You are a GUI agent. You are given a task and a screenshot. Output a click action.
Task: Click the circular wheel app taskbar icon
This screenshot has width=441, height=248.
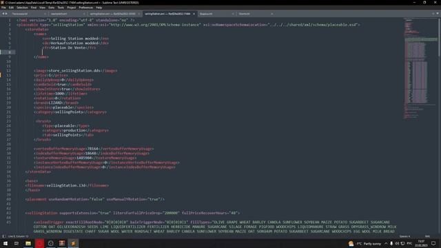click(x=50, y=243)
